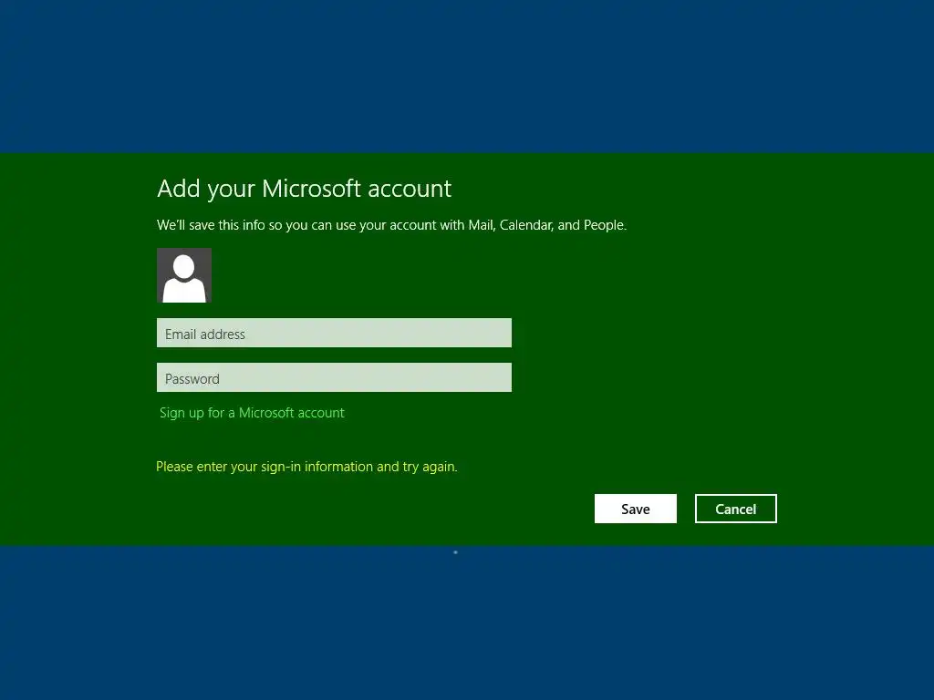Focus the Email address field

point(334,333)
